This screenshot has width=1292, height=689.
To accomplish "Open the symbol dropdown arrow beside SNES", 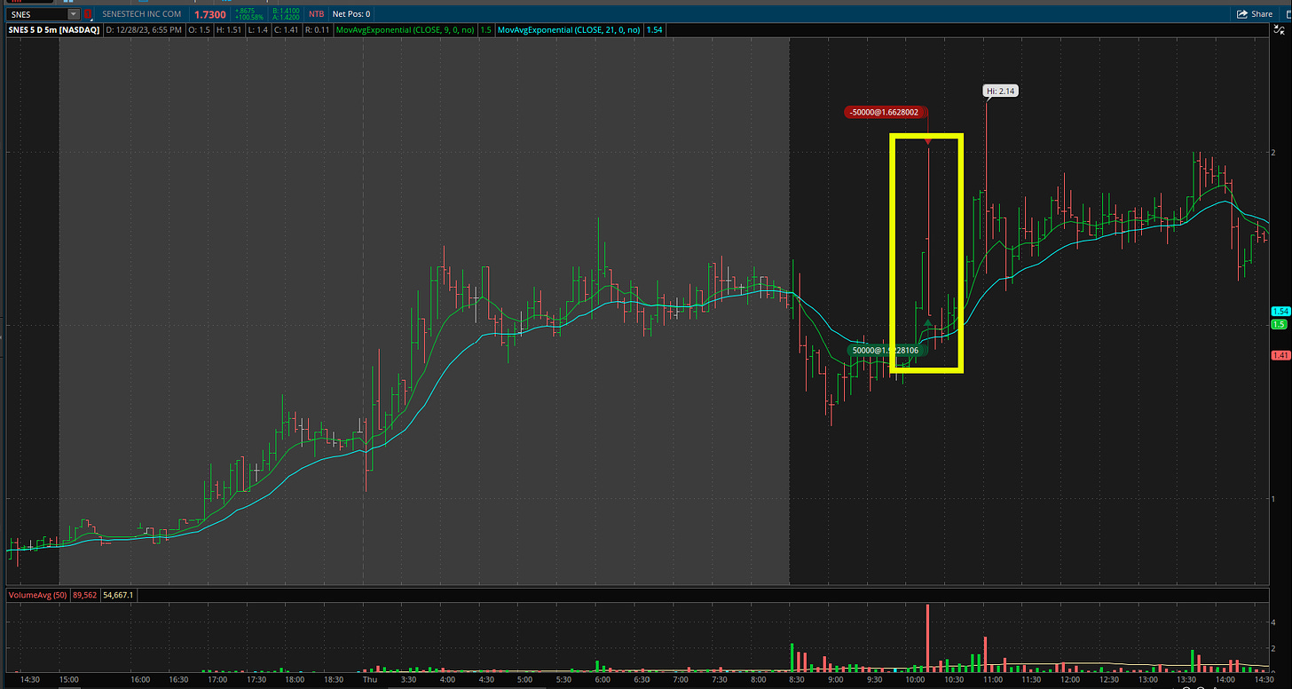I will (73, 14).
